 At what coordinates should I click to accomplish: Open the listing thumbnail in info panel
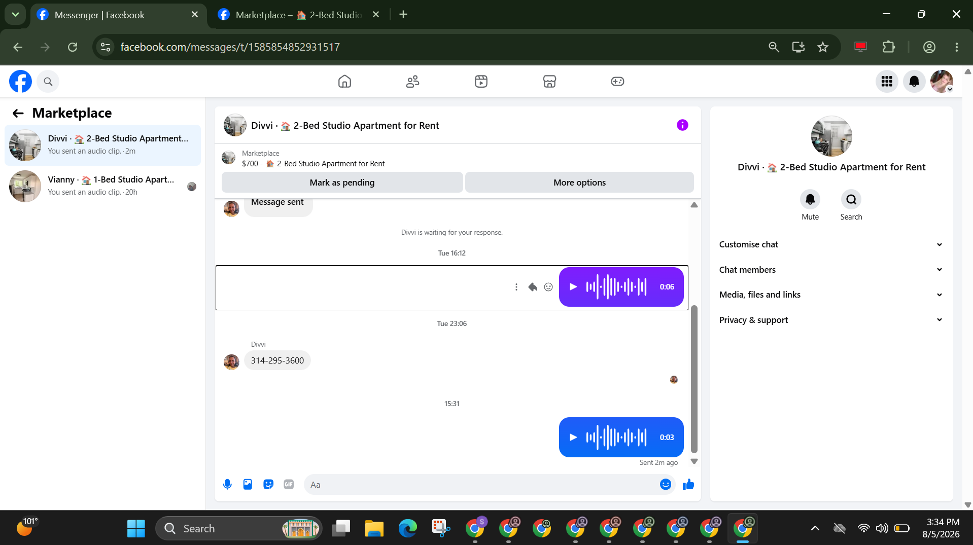831,136
